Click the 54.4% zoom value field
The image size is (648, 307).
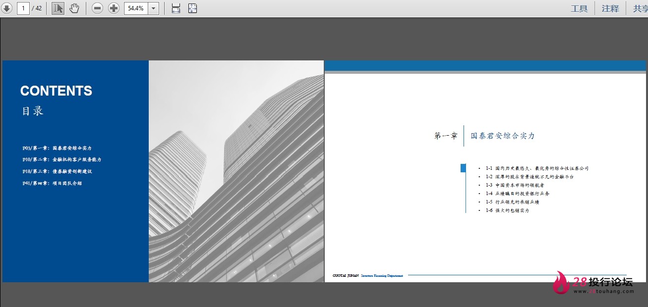136,8
